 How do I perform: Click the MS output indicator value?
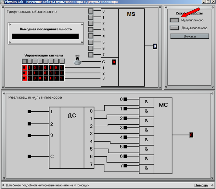[x=155, y=46]
